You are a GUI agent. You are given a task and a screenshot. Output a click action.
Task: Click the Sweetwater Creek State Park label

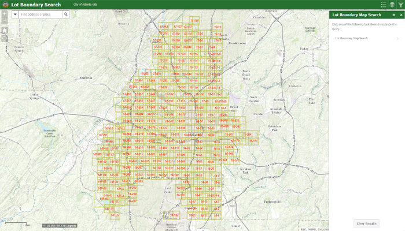click(x=50, y=133)
